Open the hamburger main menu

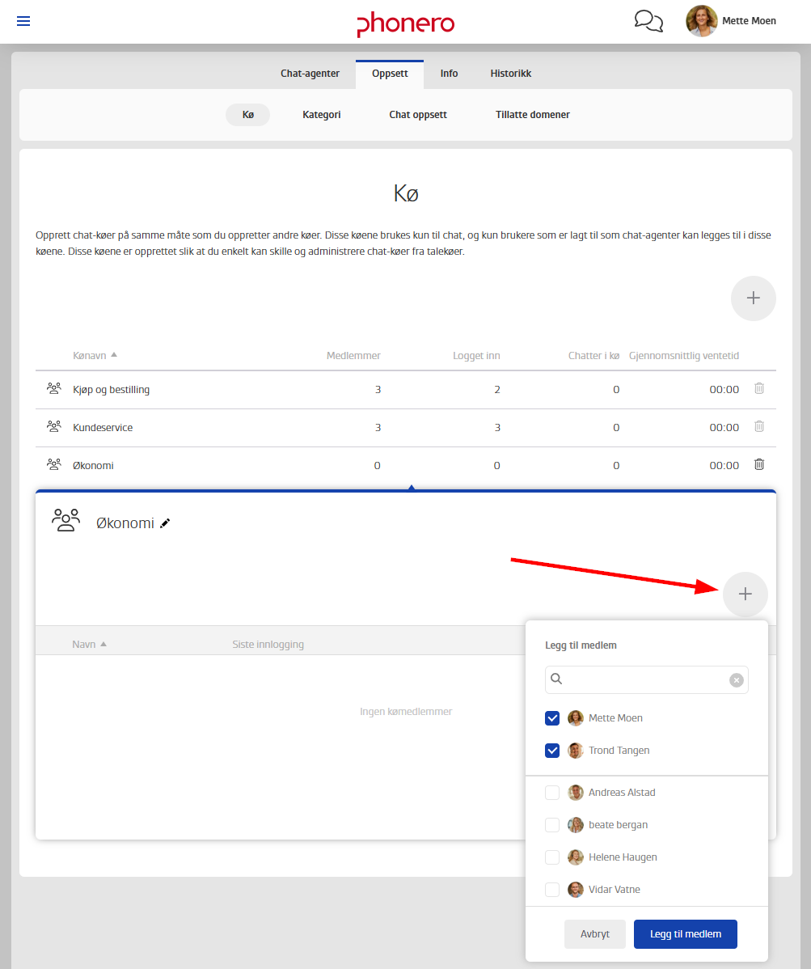pyautogui.click(x=23, y=21)
